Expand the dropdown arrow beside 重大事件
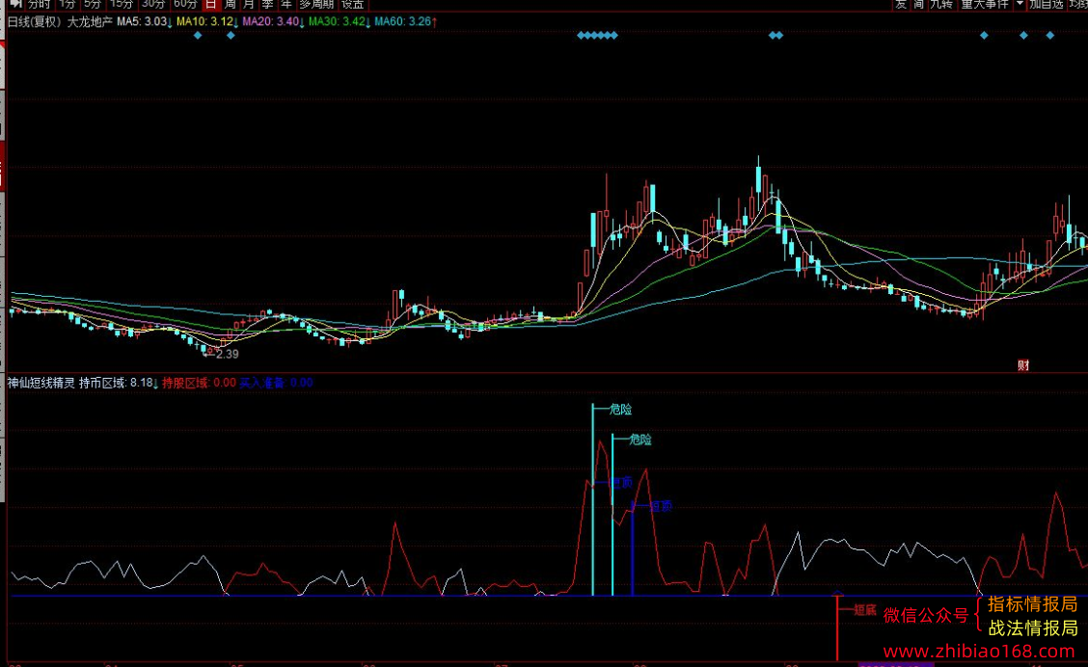The image size is (1088, 667). coord(1020,4)
